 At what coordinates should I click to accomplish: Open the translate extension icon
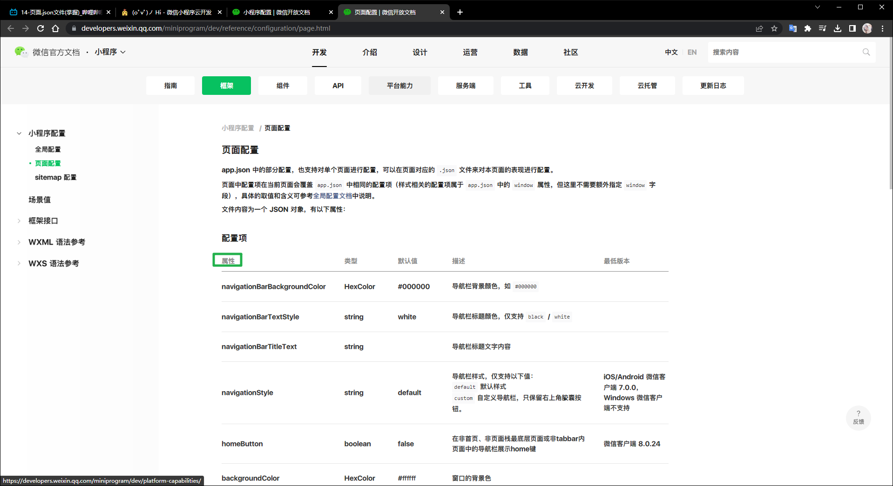(x=793, y=28)
